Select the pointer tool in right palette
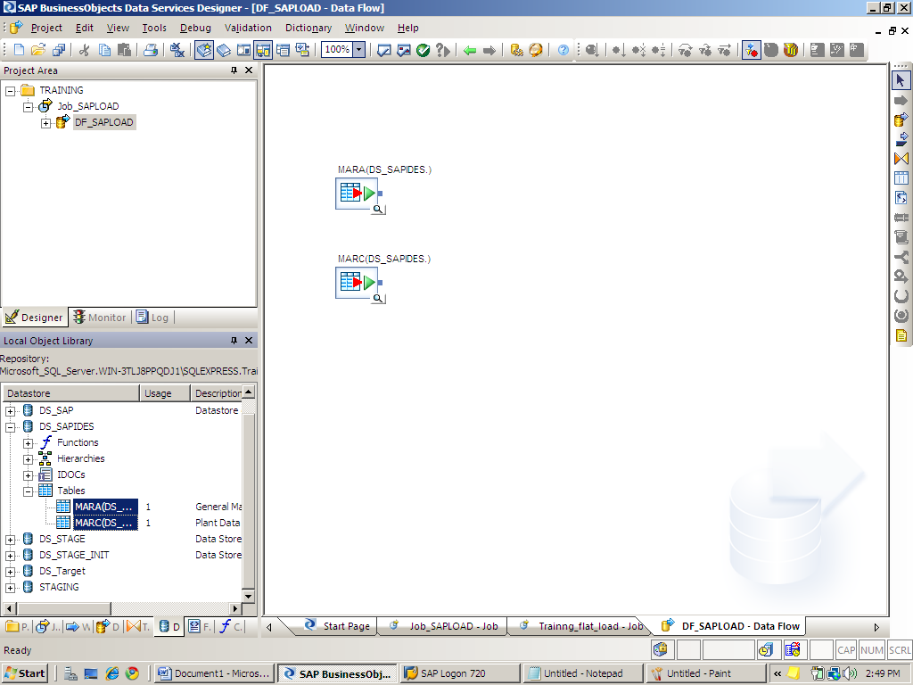The width and height of the screenshot is (913, 685). point(901,79)
